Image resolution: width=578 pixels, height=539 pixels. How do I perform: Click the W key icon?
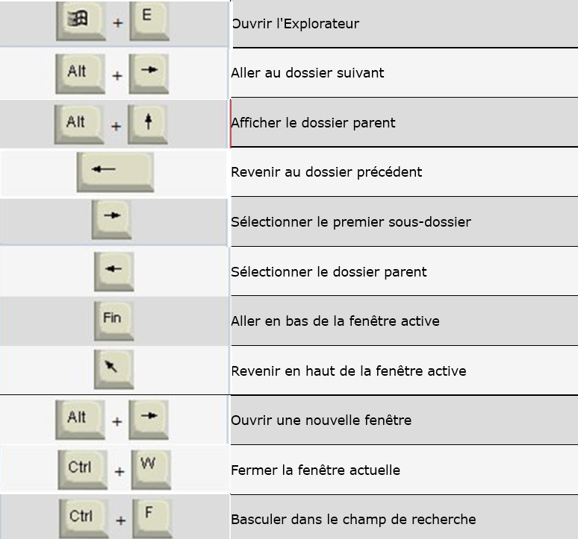151,470
